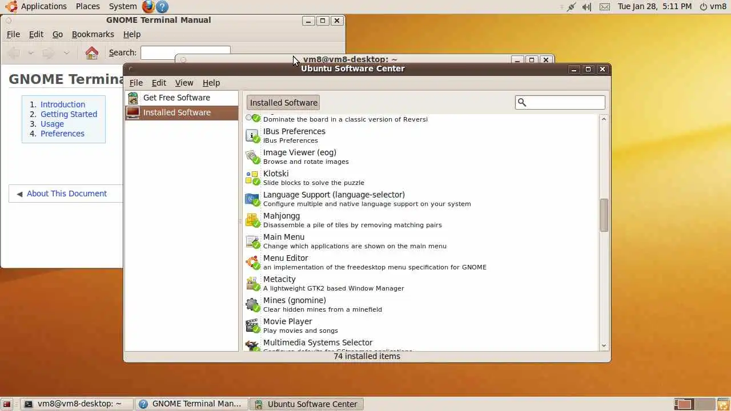731x411 pixels.
Task: Click the Multimedia Systems Selector icon
Action: [x=252, y=345]
